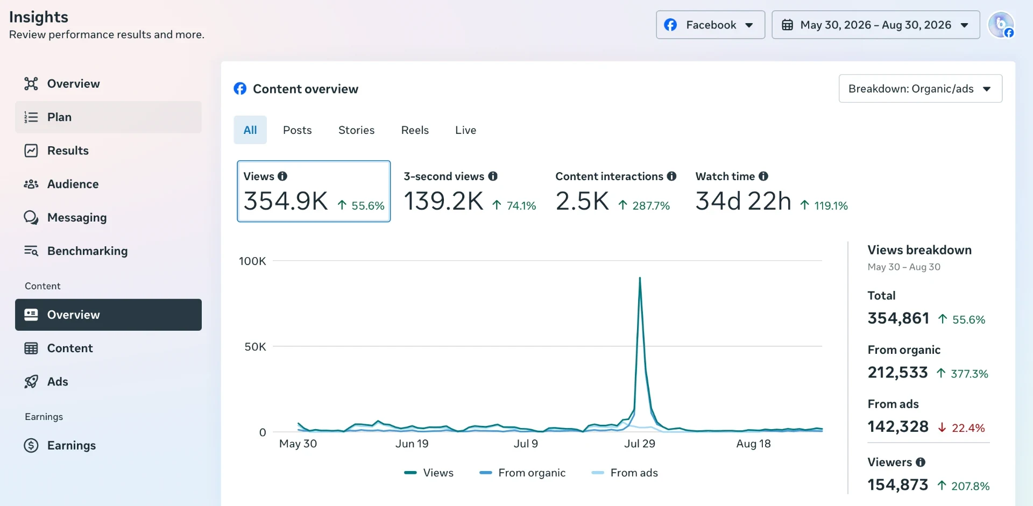1033x506 pixels.
Task: Click the Benchmarking search-list icon
Action: coord(31,251)
